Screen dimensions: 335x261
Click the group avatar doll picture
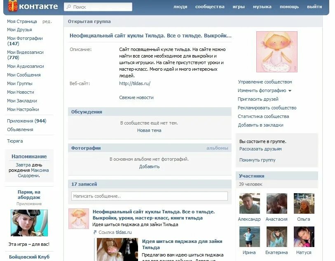[276, 52]
